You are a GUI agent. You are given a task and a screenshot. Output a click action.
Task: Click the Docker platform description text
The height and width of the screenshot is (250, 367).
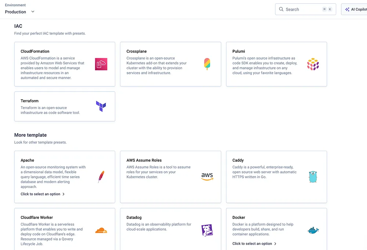pyautogui.click(x=263, y=229)
